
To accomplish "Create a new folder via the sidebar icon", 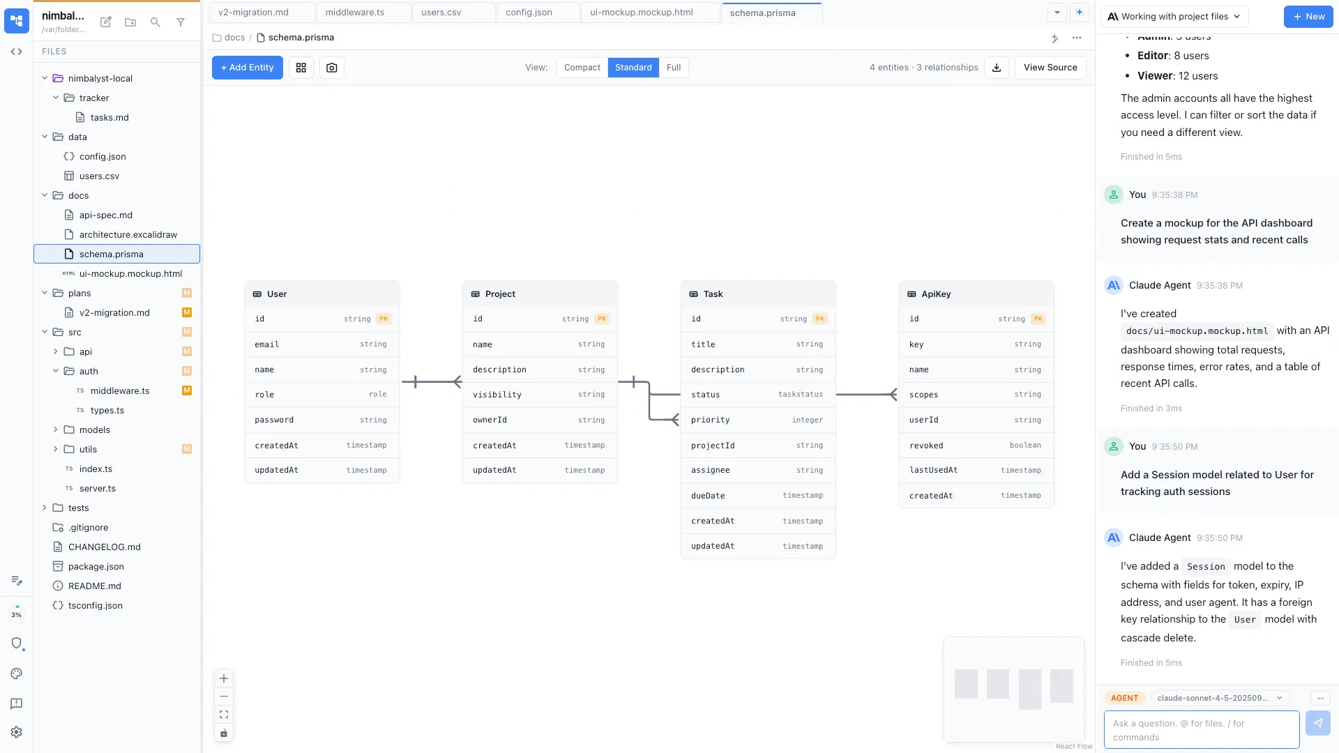I will click(x=130, y=22).
